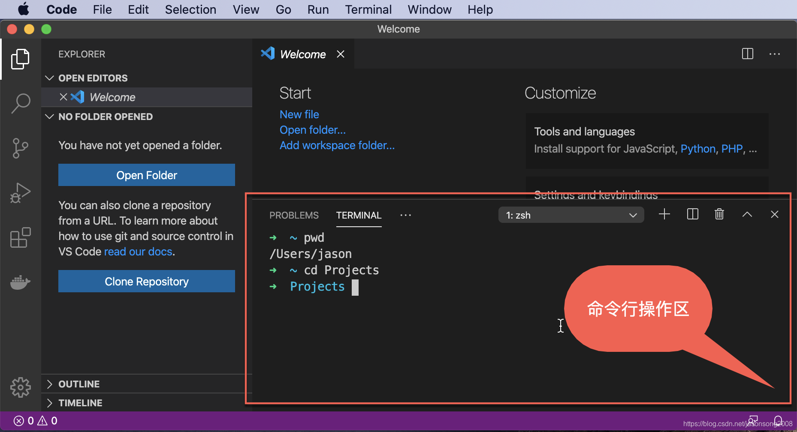Viewport: 797px width, 432px height.
Task: Open the Go menu
Action: [283, 9]
